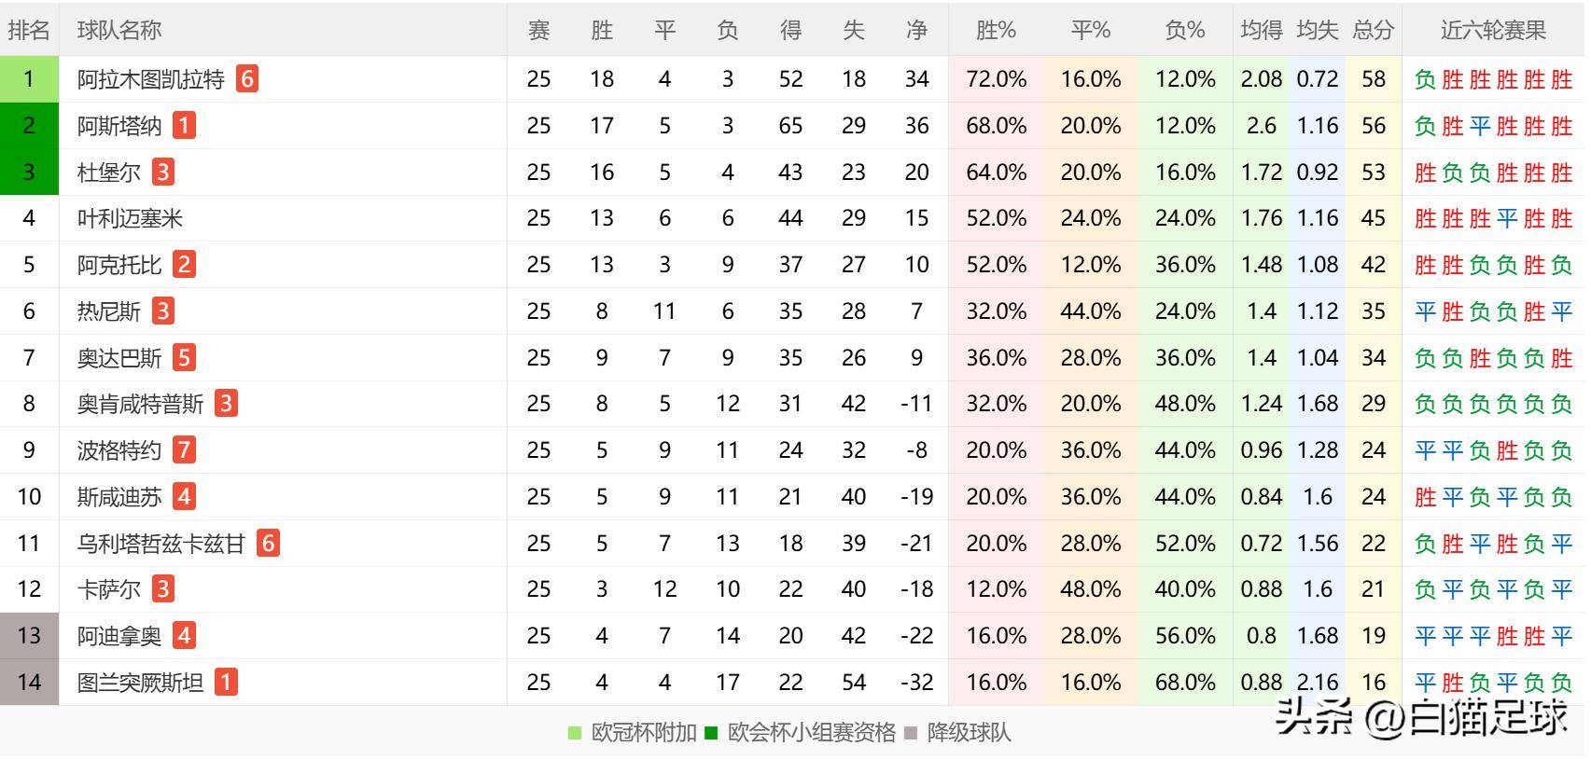Image resolution: width=1591 pixels, height=760 pixels.
Task: Click the 净 goal difference column header
Action: coord(916,31)
